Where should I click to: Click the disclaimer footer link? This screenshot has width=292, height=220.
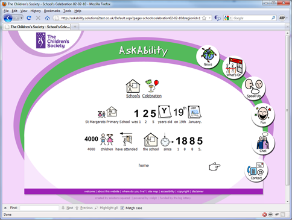197,192
